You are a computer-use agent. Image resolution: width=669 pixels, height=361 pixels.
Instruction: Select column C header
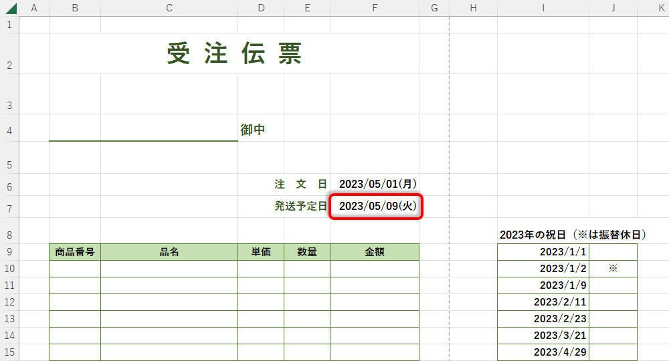(169, 8)
